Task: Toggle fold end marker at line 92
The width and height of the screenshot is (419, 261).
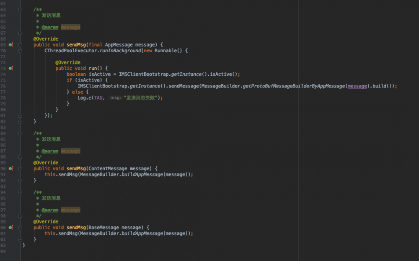Action: [20, 180]
